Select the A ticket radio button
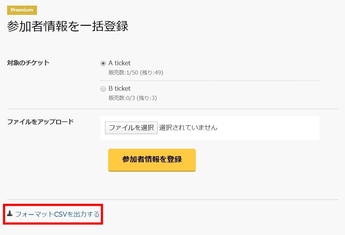The image size is (345, 235). [x=103, y=63]
